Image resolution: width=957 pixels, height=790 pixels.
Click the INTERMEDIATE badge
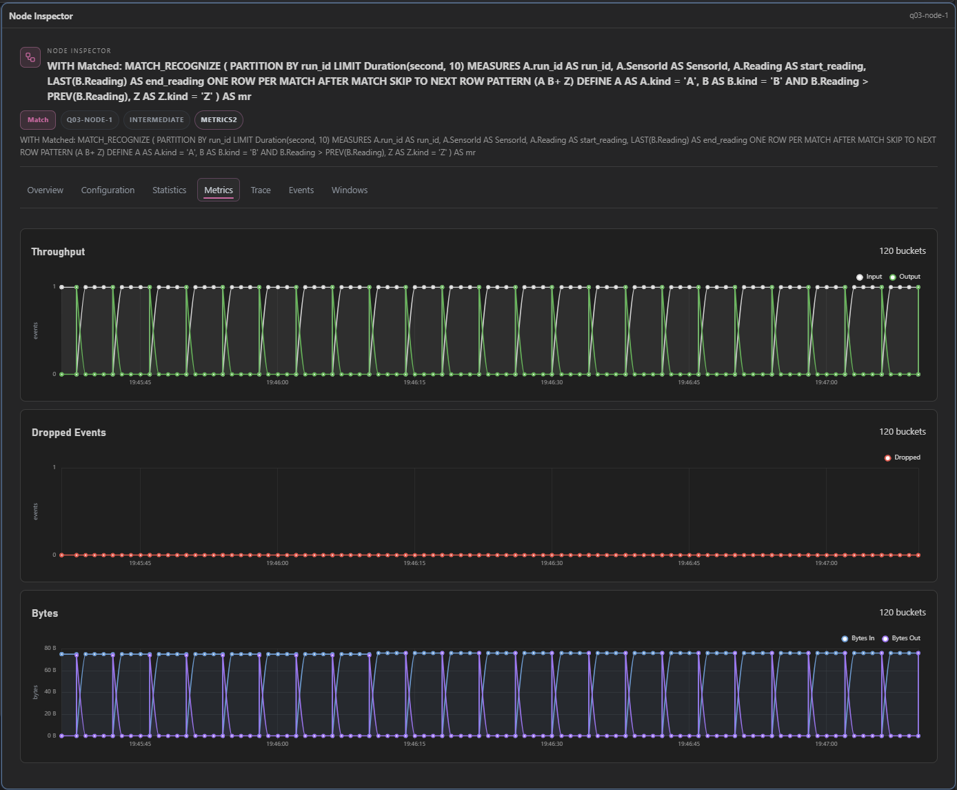click(x=157, y=120)
